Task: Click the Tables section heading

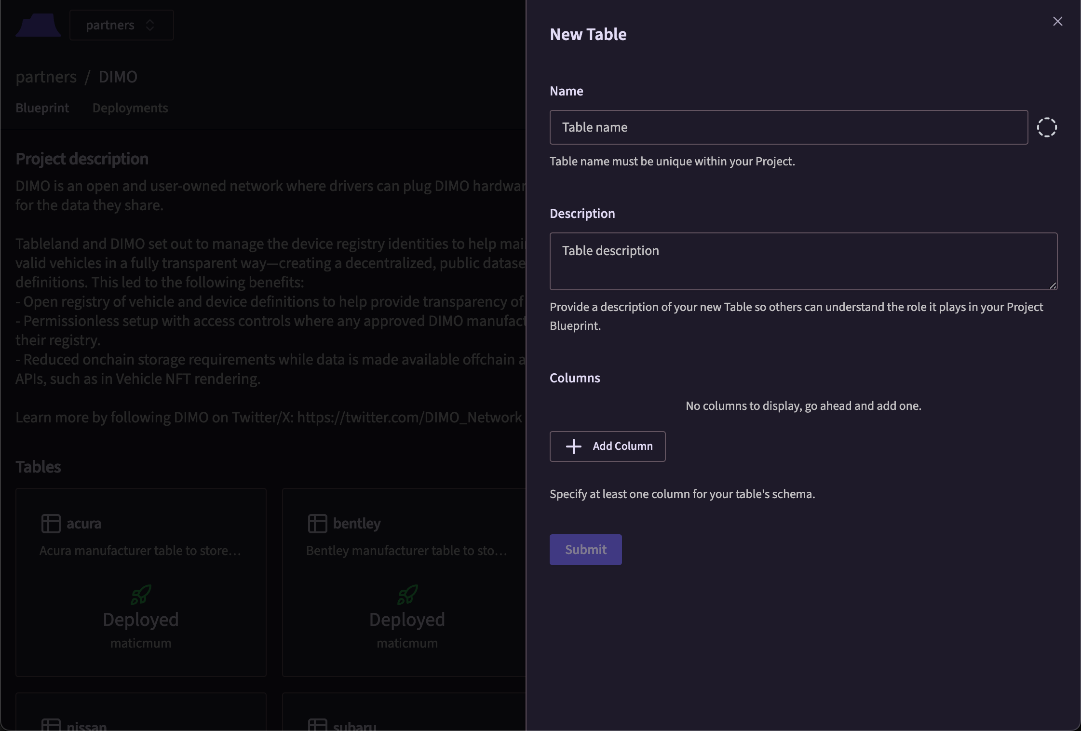Action: click(38, 467)
